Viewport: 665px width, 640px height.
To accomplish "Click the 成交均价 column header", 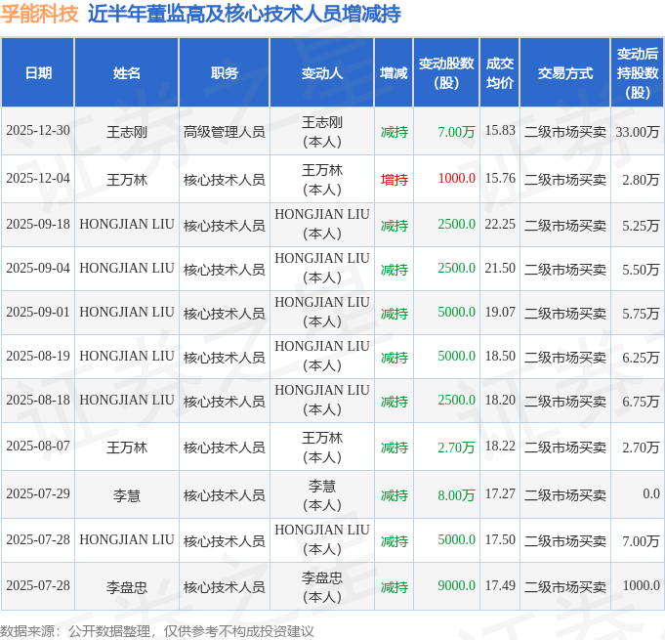I will [499, 73].
